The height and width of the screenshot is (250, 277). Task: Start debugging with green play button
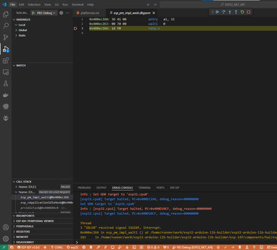click(33, 13)
